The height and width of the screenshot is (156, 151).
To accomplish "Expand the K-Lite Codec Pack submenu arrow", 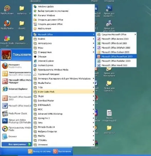I will pos(93,92).
